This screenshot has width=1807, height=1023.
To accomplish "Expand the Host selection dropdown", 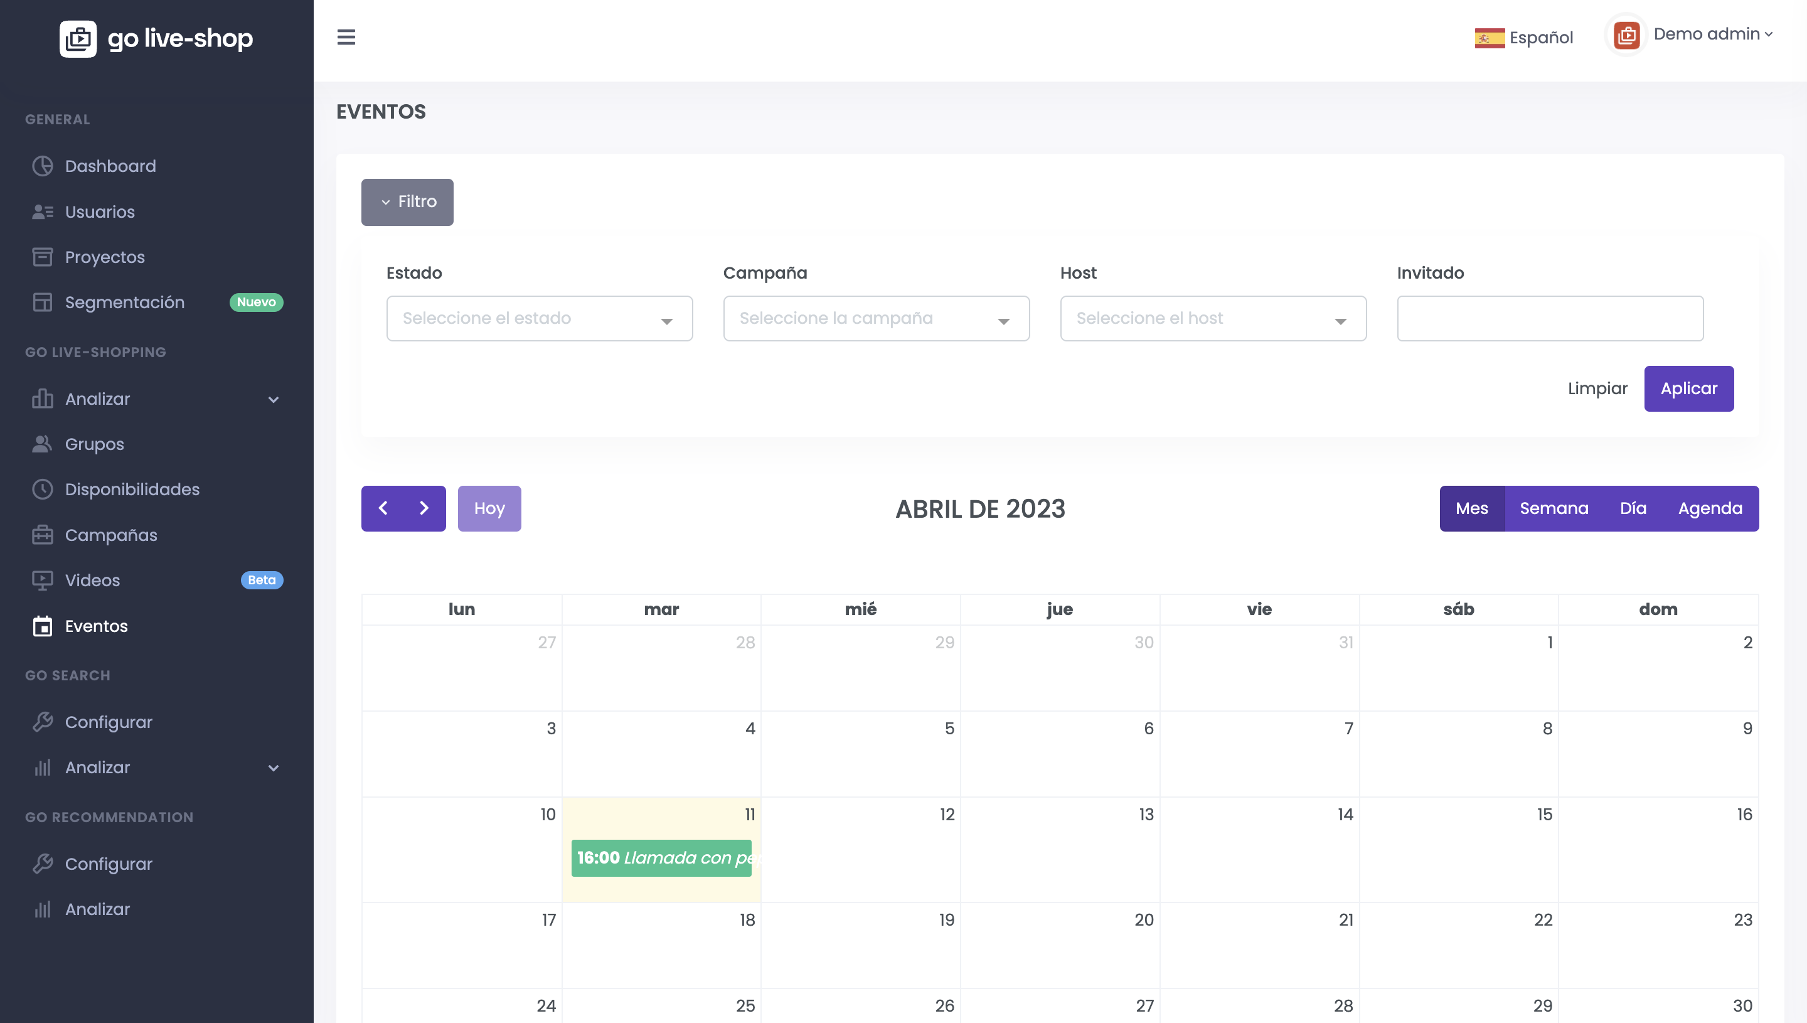I will click(x=1212, y=318).
